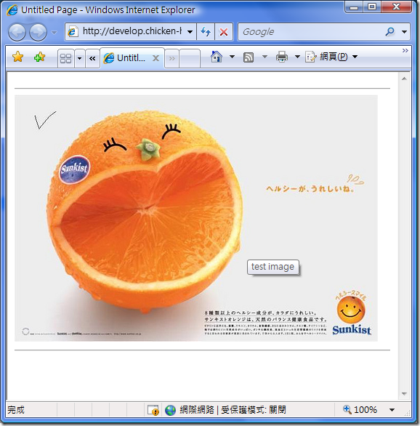This screenshot has height=426, width=420.
Task: Open the Favorites Center star icon
Action: click(x=17, y=57)
